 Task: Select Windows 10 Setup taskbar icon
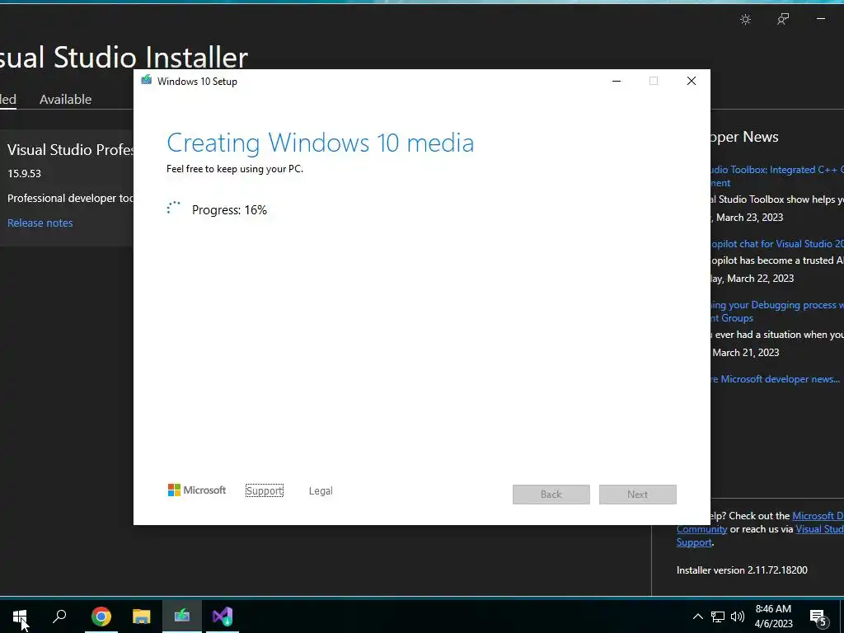[x=182, y=615]
